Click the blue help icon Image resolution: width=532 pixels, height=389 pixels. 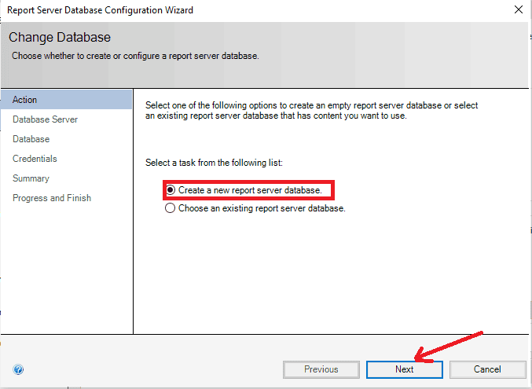pos(18,369)
